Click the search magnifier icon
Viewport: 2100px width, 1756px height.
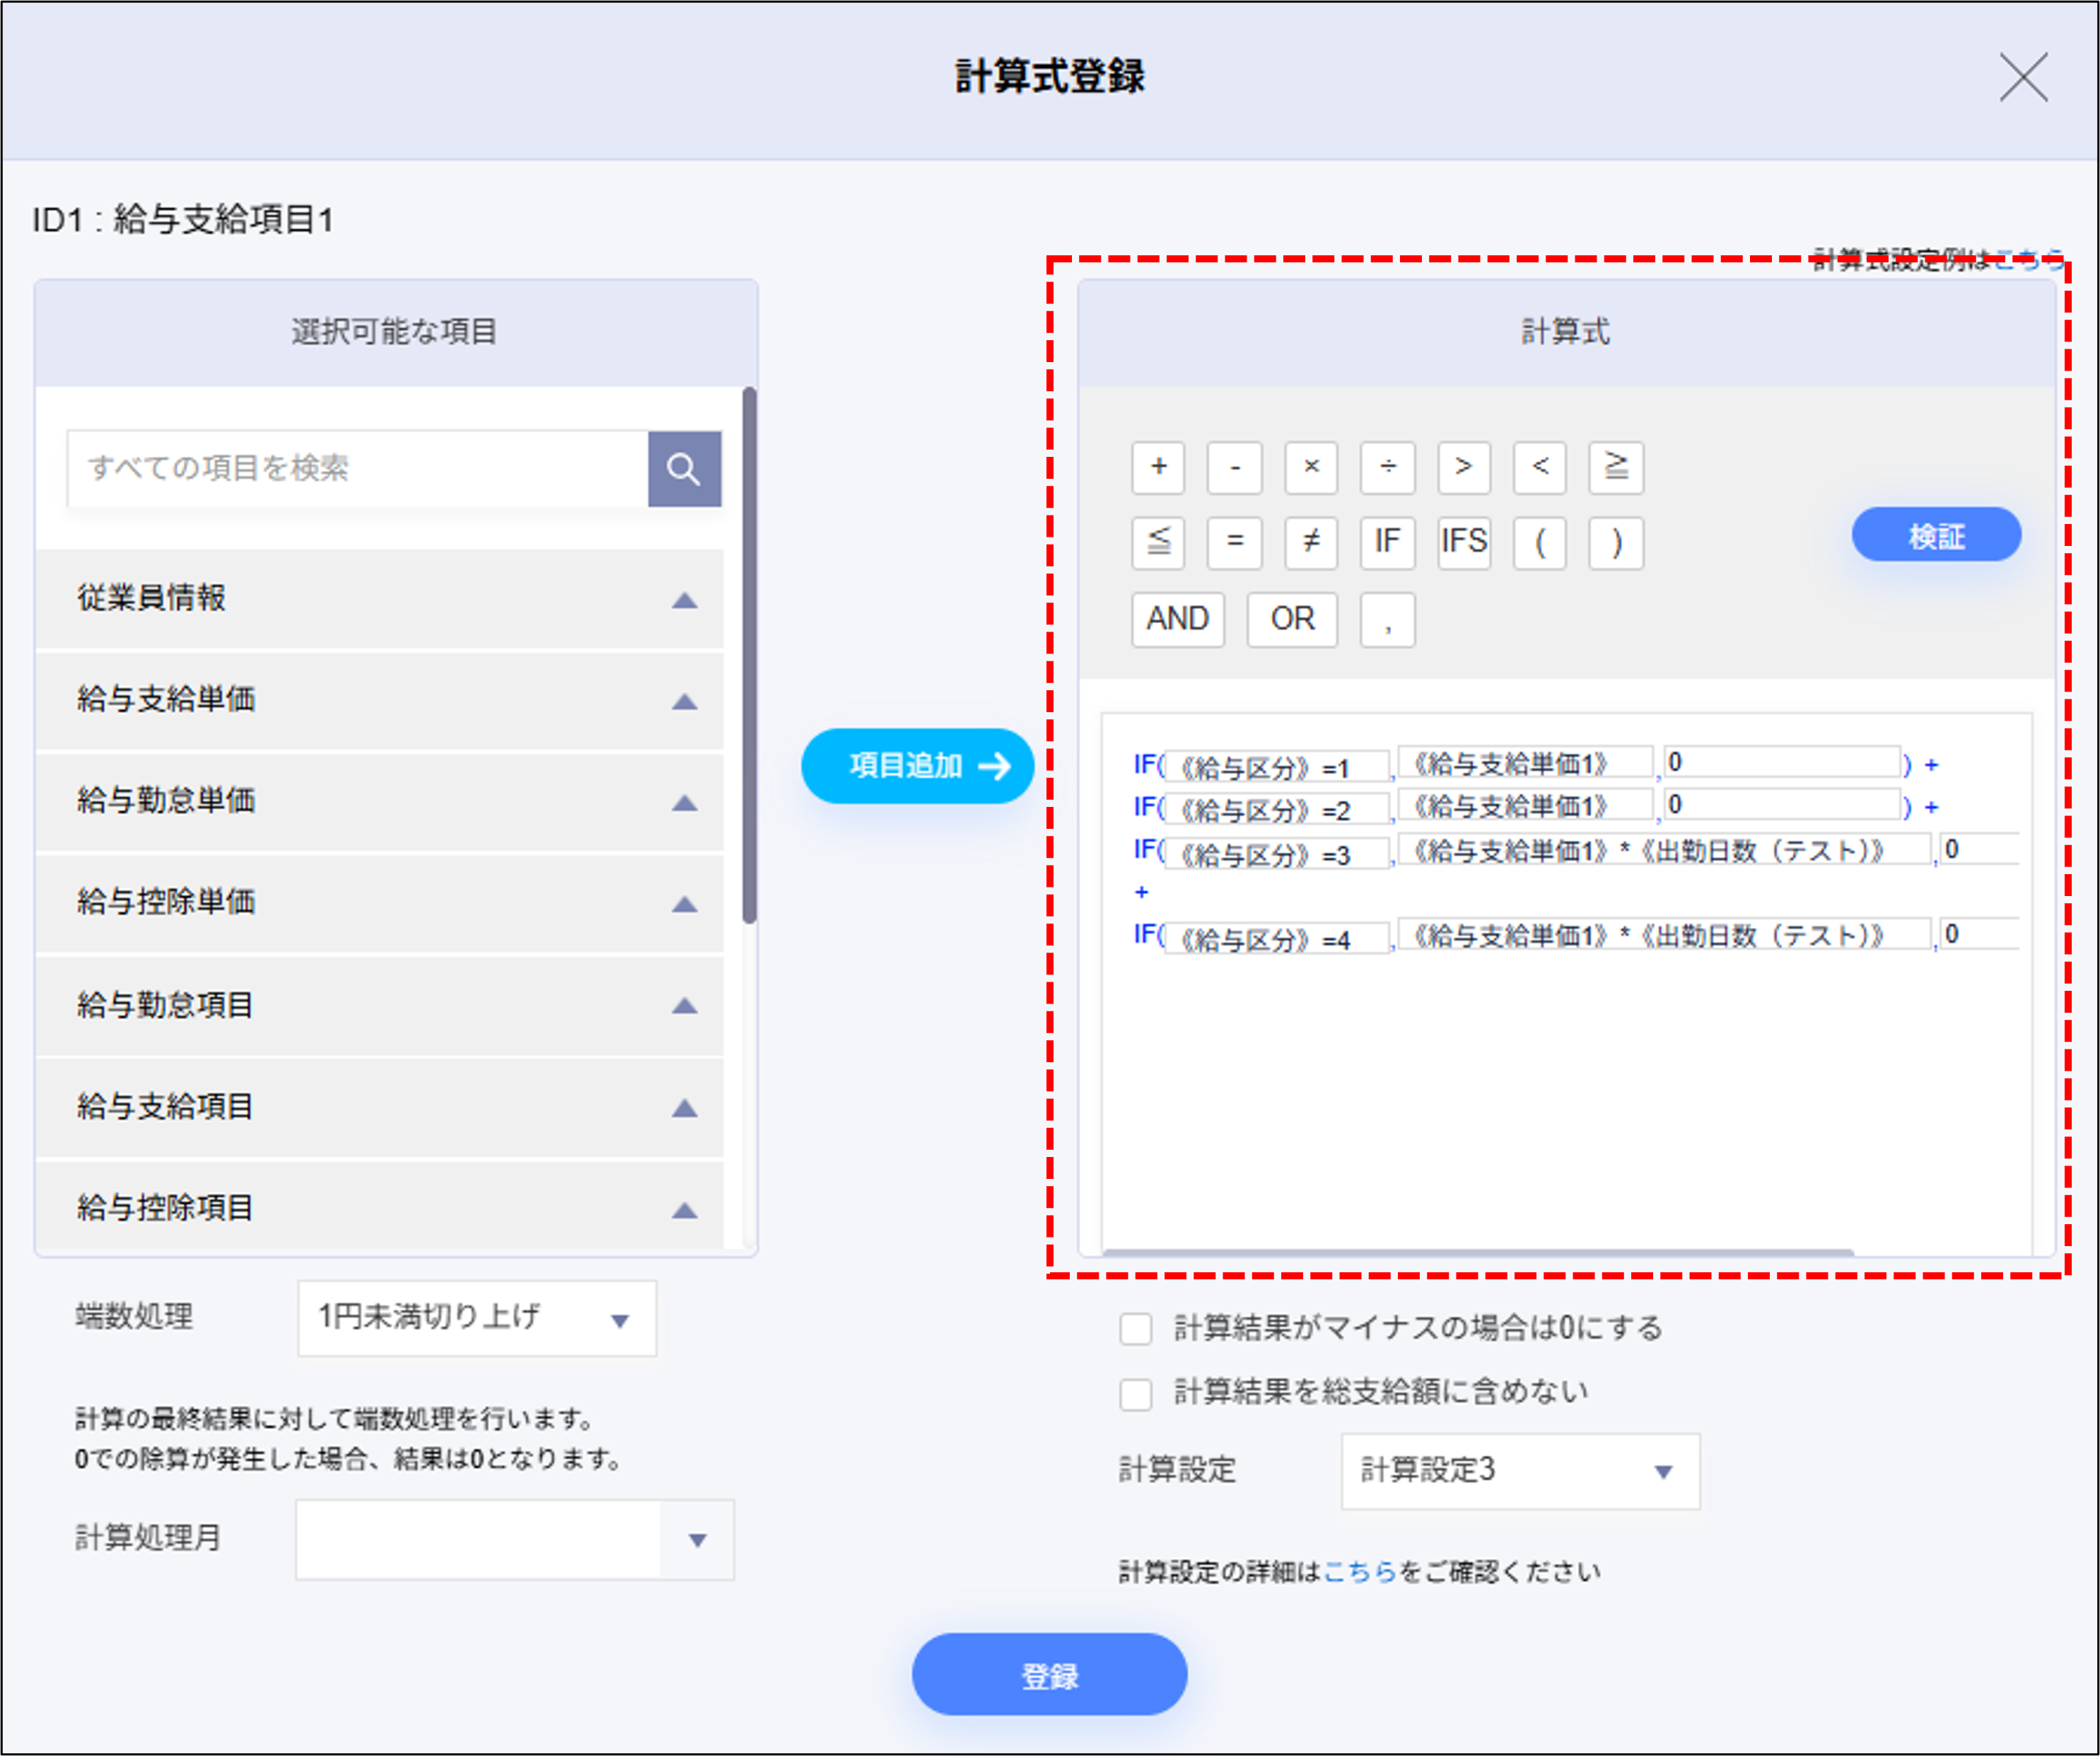(684, 468)
